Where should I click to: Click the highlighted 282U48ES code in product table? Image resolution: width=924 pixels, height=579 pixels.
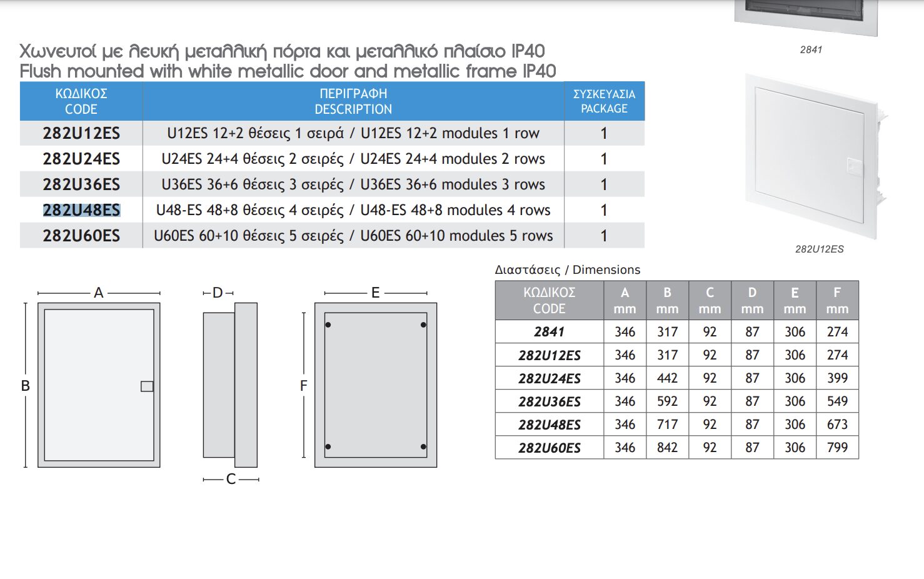pos(81,210)
